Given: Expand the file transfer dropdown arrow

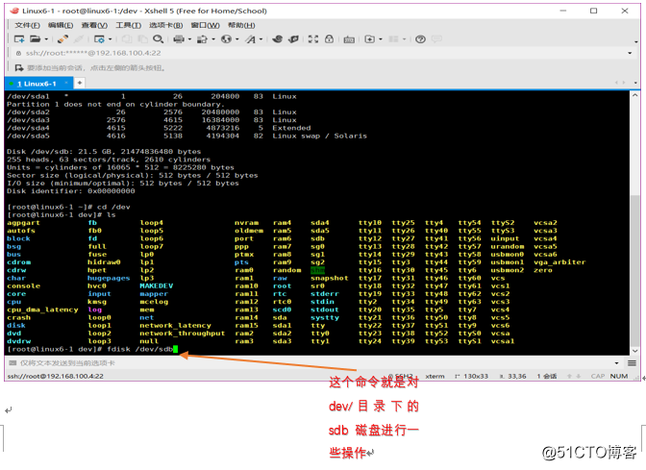Looking at the screenshot, I should 213,39.
